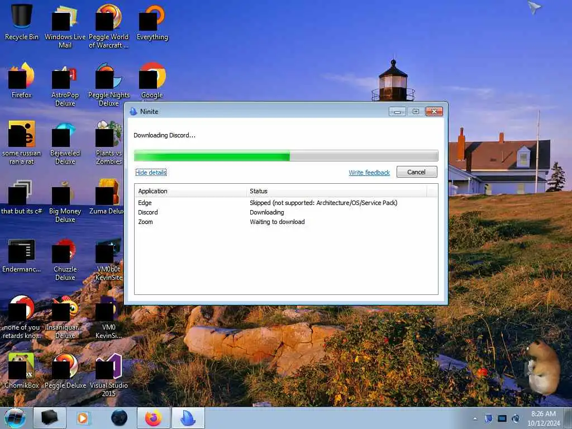Select the Discord row in Ninite list

[x=286, y=212]
